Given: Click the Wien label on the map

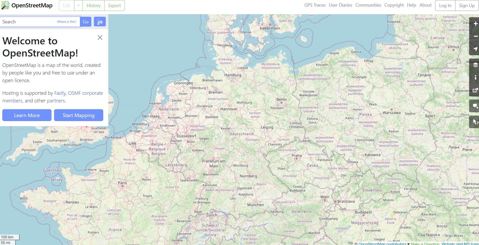Looking at the screenshot, I should [325, 197].
